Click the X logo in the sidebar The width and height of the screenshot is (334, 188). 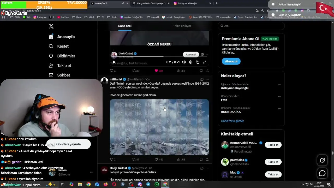(51, 26)
